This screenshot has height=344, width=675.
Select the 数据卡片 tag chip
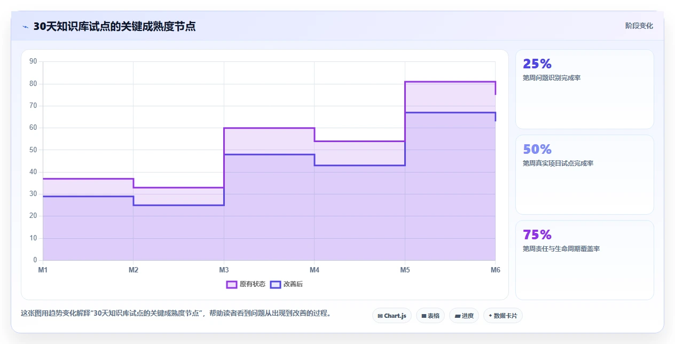503,316
